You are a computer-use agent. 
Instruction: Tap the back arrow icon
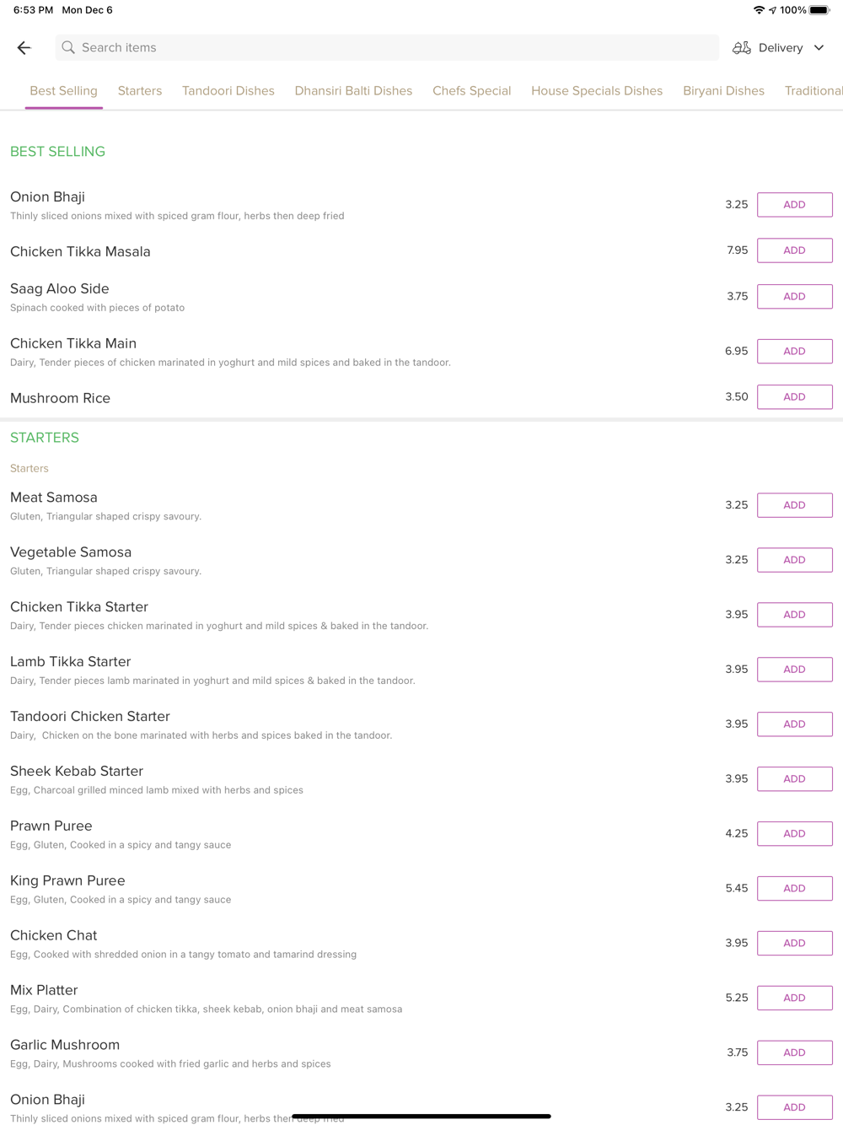pos(24,48)
